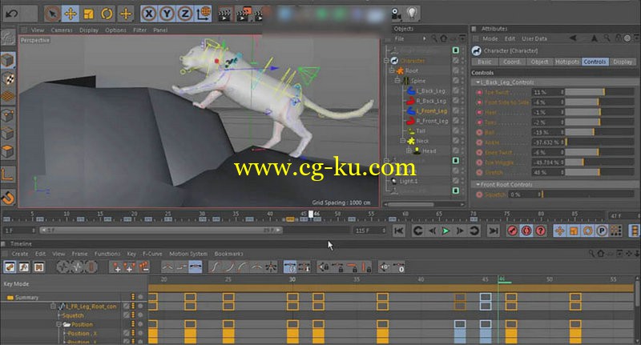Screen dimensions: 641x345
Task: Open the Attributes Mode menu
Action: coord(490,38)
